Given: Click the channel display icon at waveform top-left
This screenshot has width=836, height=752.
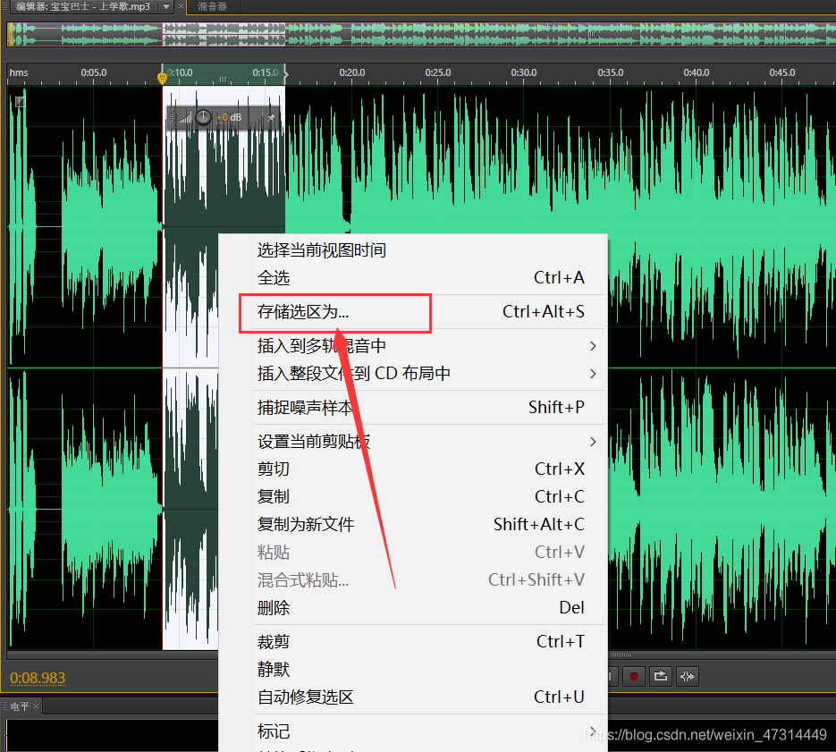Looking at the screenshot, I should pyautogui.click(x=20, y=101).
